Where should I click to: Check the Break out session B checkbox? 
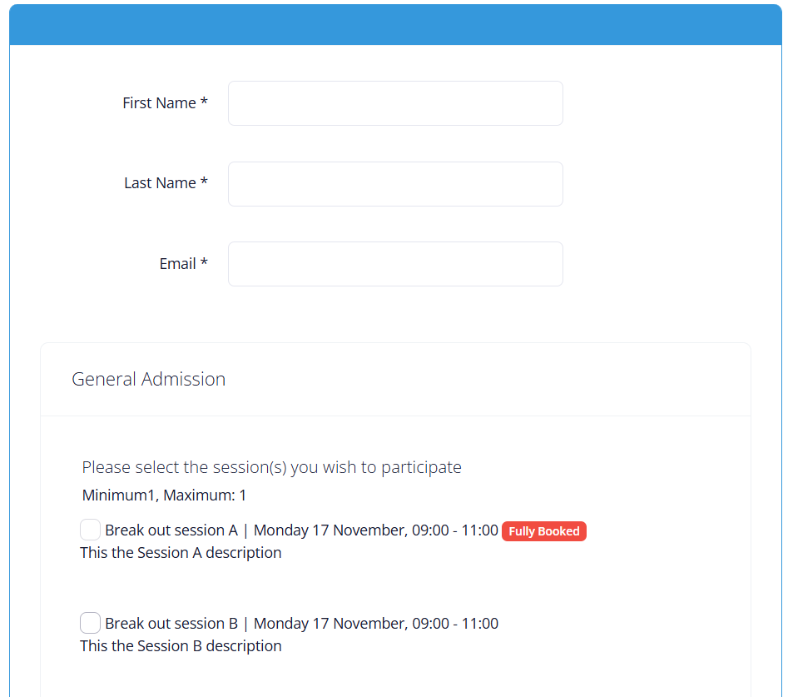(x=91, y=623)
